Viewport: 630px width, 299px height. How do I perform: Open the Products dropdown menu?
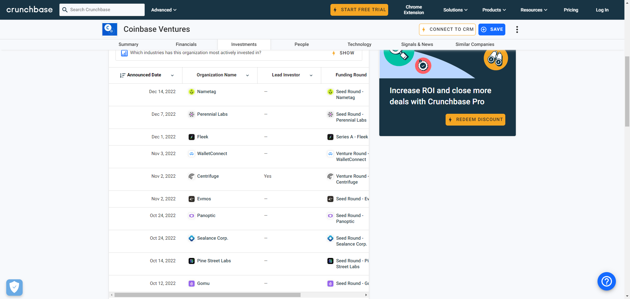point(494,10)
